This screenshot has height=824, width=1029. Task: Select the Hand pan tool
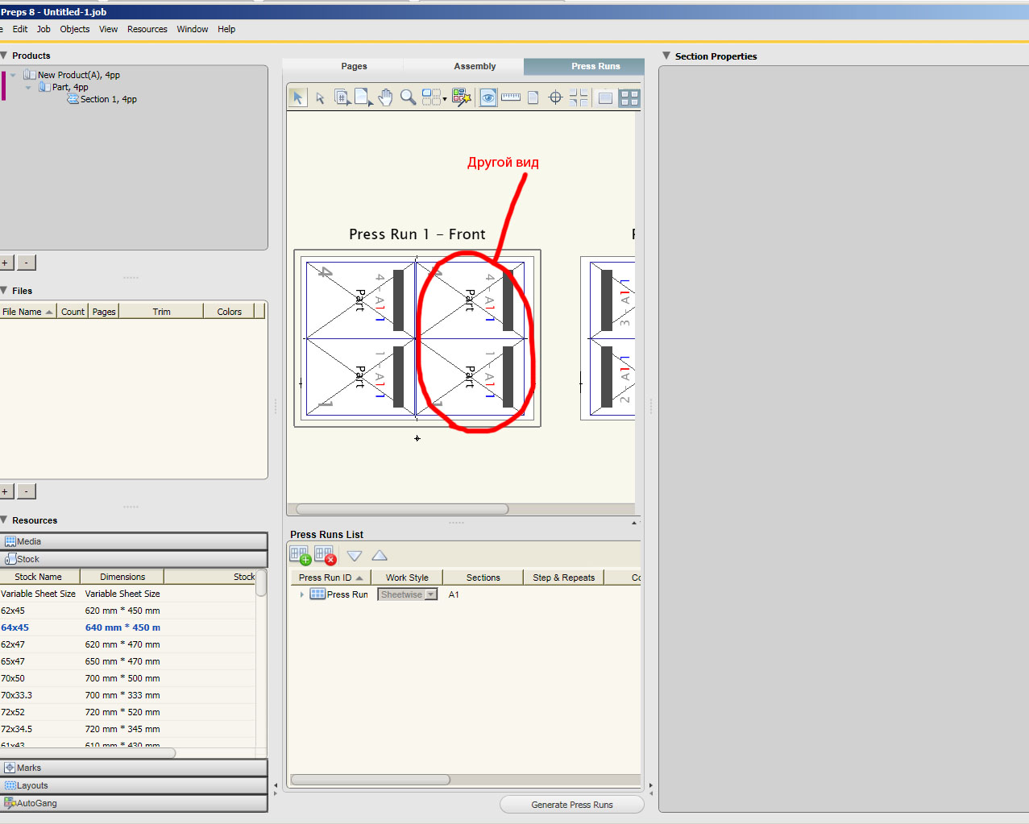[x=386, y=97]
